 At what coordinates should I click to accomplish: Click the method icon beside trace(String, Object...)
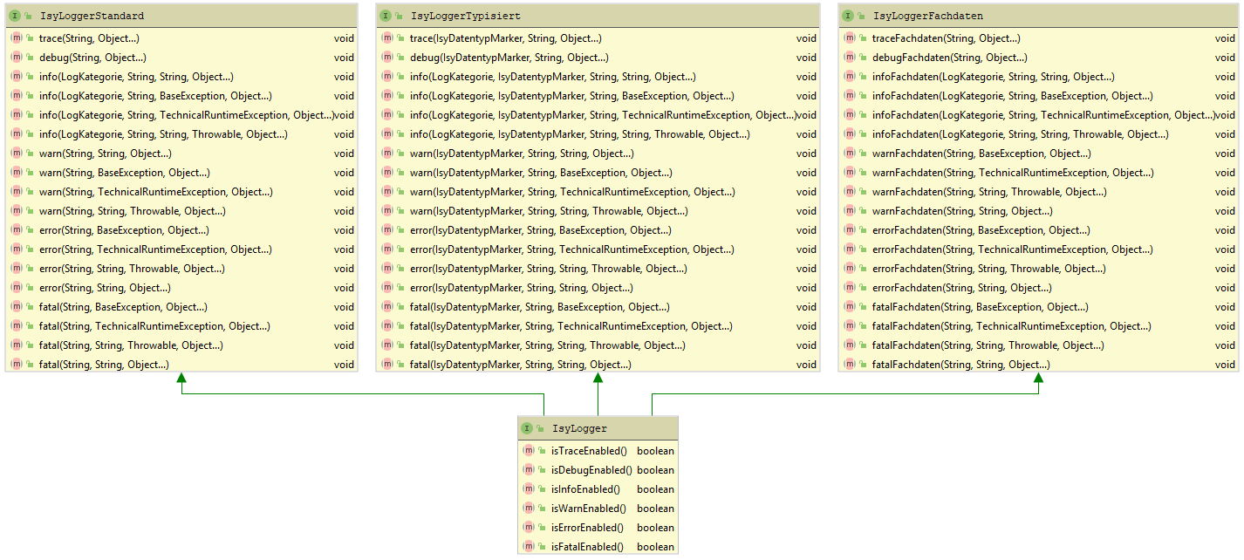click(17, 38)
